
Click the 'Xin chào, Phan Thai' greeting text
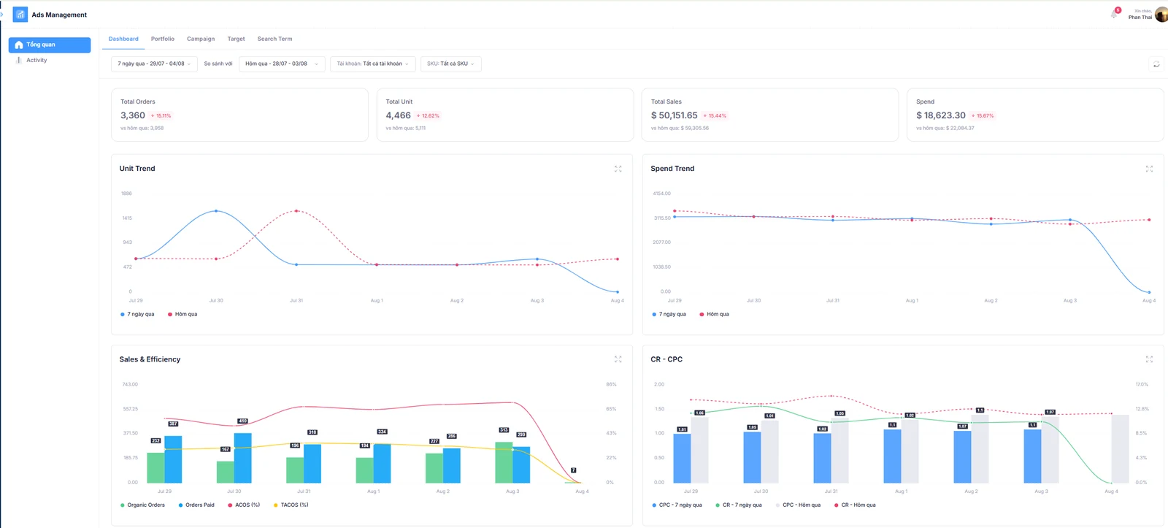[x=1140, y=14]
